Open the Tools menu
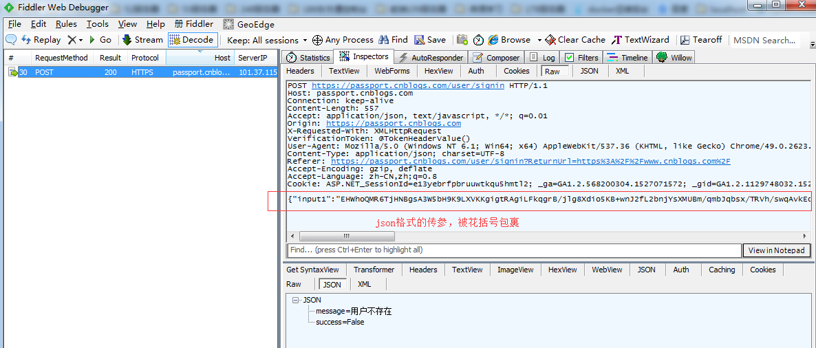 tap(97, 24)
